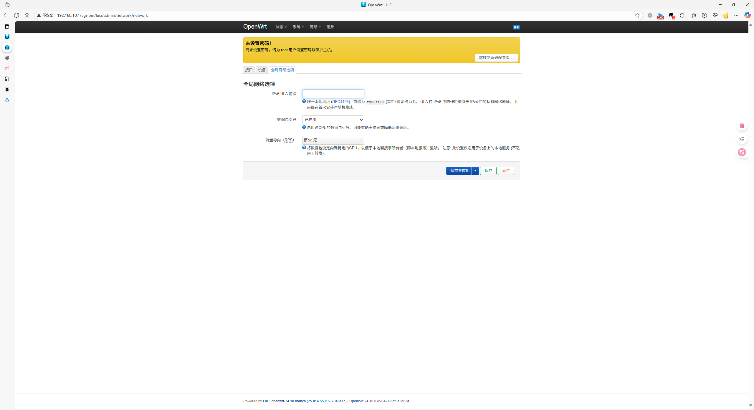
Task: Open the extension showing 2.00 badge
Action: point(661,16)
